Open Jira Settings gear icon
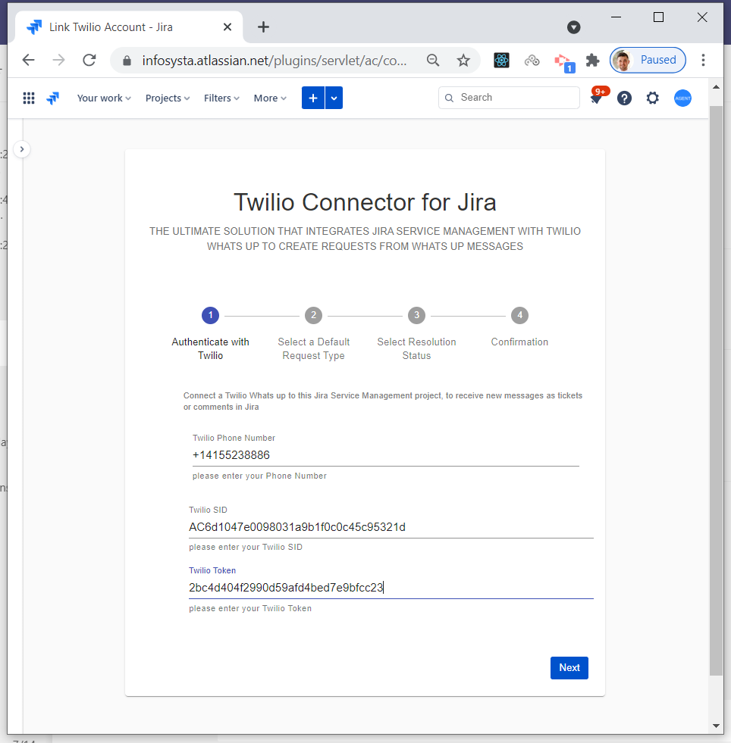The height and width of the screenshot is (743, 731). click(653, 98)
